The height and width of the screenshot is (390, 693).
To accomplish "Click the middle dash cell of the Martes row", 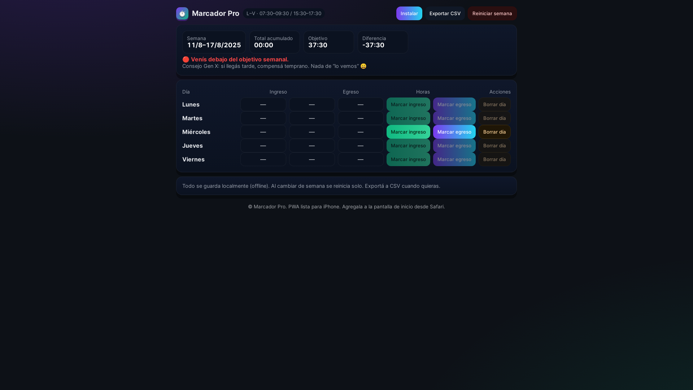I will pyautogui.click(x=312, y=118).
